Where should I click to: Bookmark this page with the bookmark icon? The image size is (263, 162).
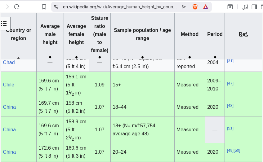[x=44, y=7]
